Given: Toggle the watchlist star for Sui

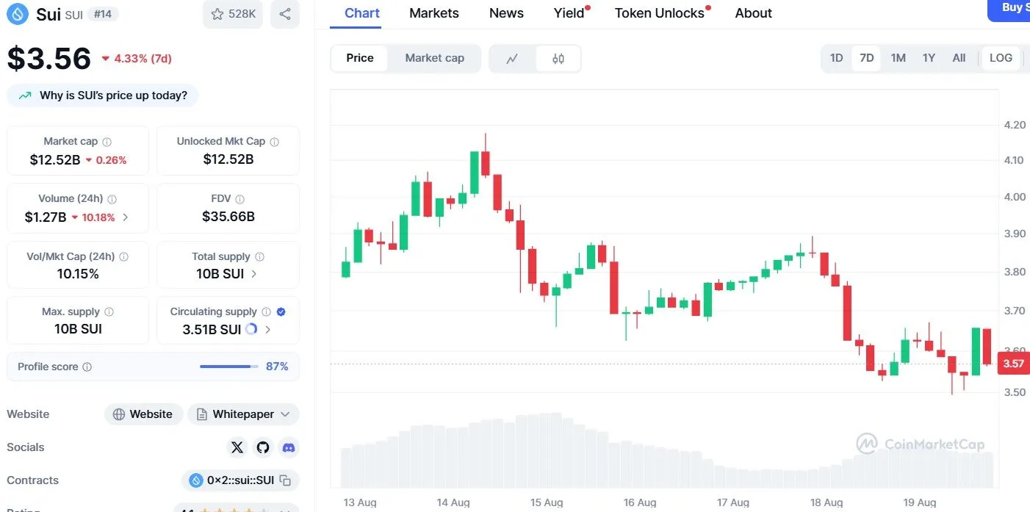Looking at the screenshot, I should tap(217, 13).
